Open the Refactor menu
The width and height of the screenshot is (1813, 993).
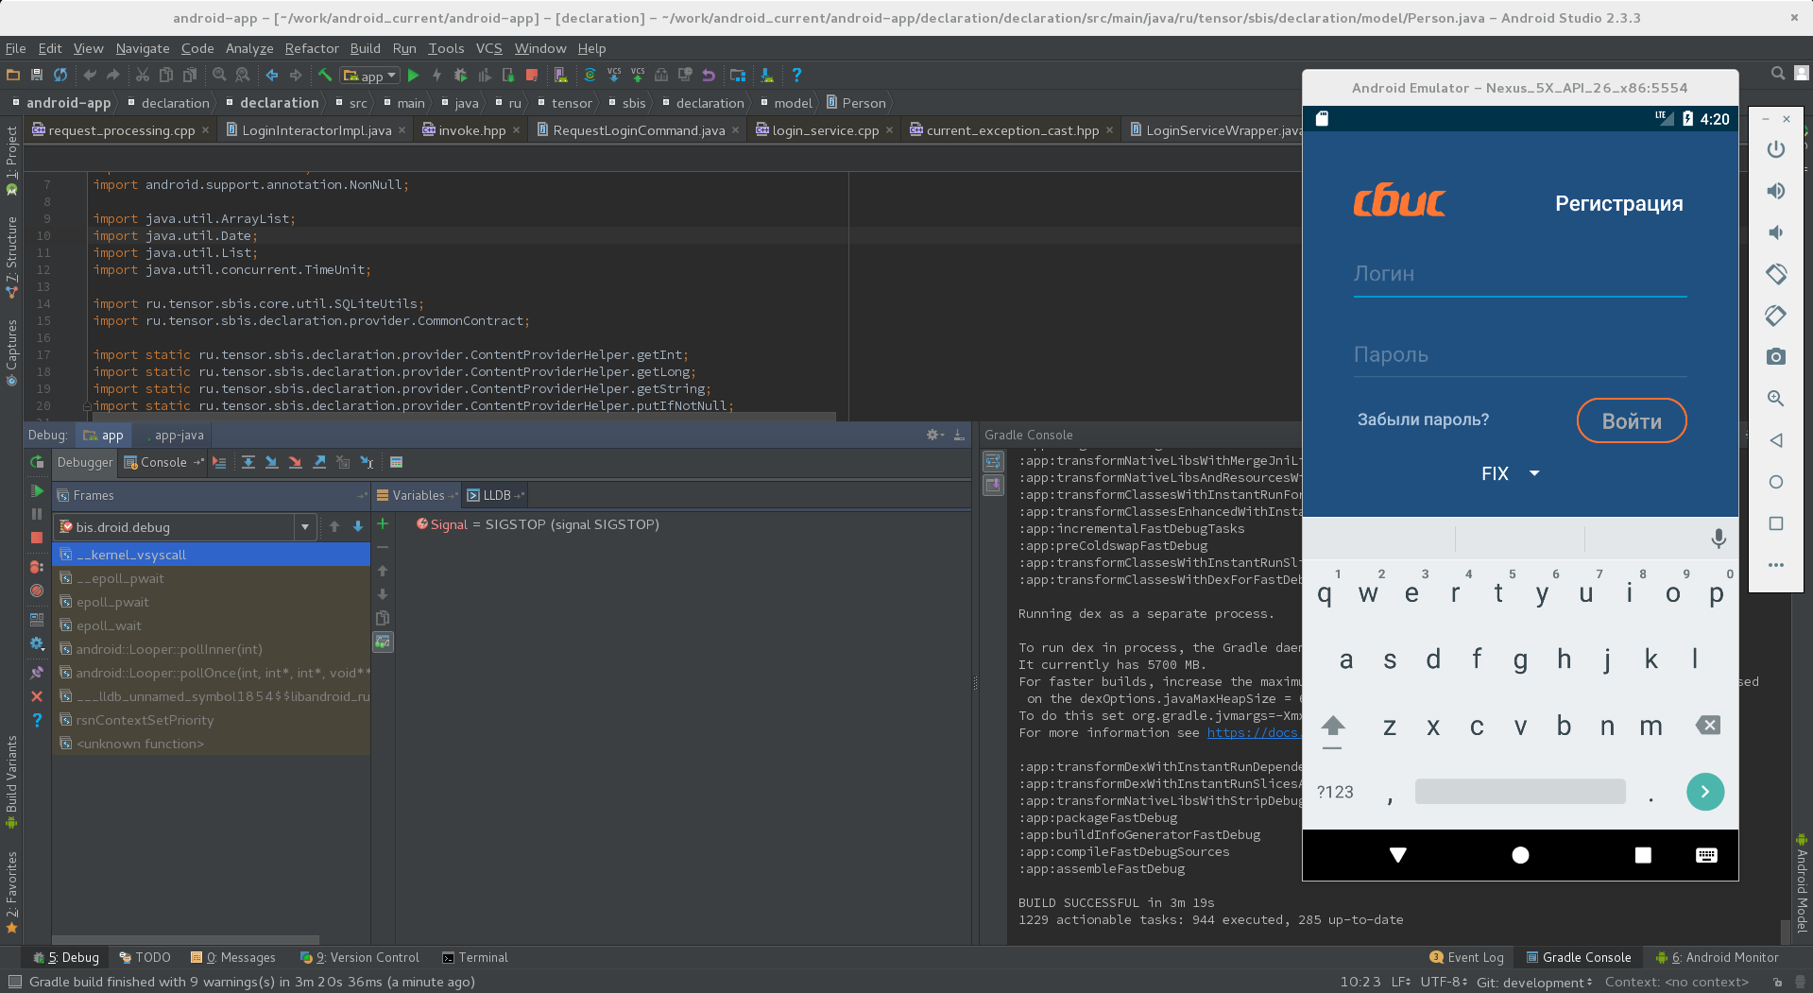click(x=311, y=48)
